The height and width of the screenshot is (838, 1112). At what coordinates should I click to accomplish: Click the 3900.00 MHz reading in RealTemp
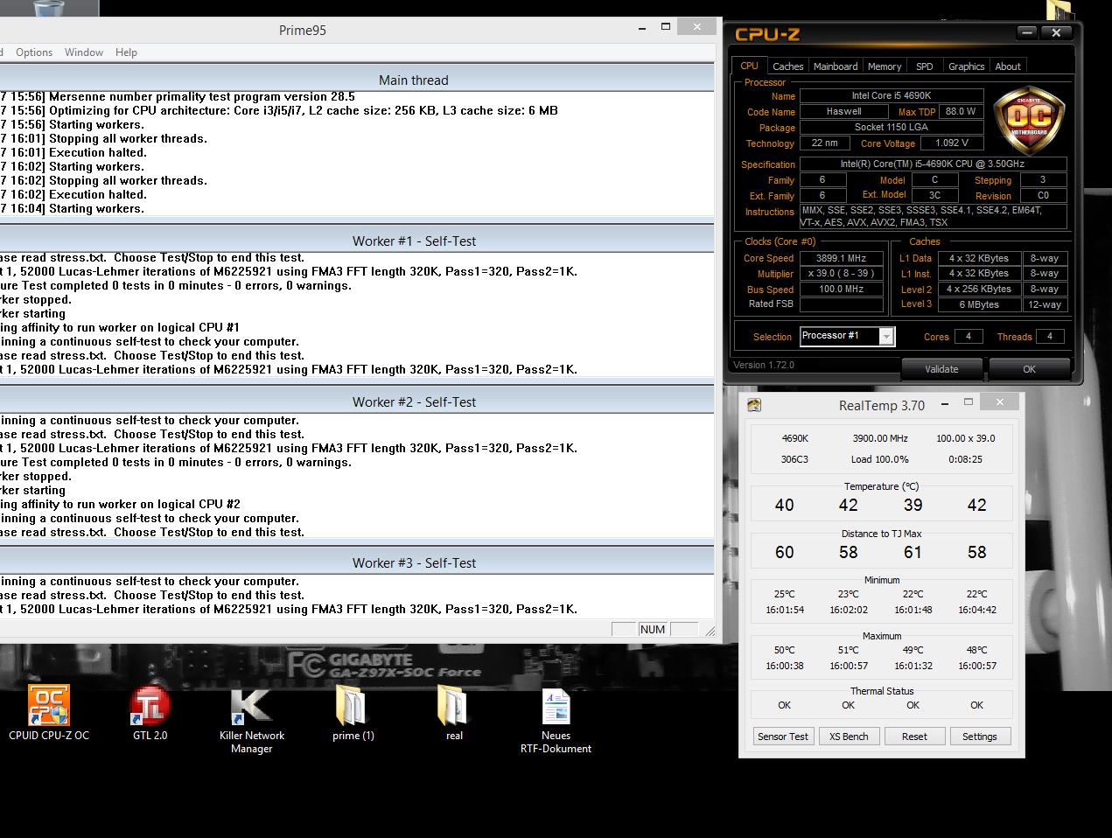coord(880,438)
